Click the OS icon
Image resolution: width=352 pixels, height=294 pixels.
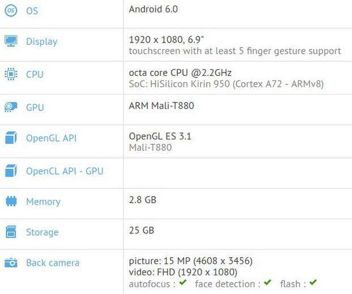[11, 11]
